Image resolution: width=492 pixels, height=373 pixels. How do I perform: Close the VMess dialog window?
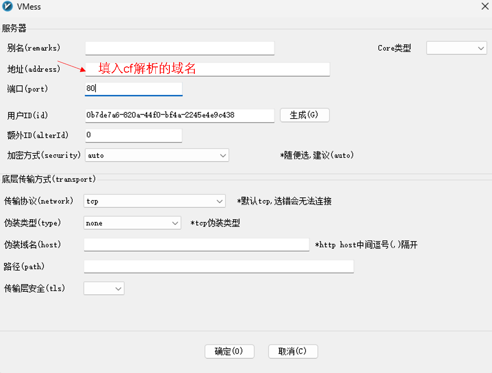click(485, 7)
